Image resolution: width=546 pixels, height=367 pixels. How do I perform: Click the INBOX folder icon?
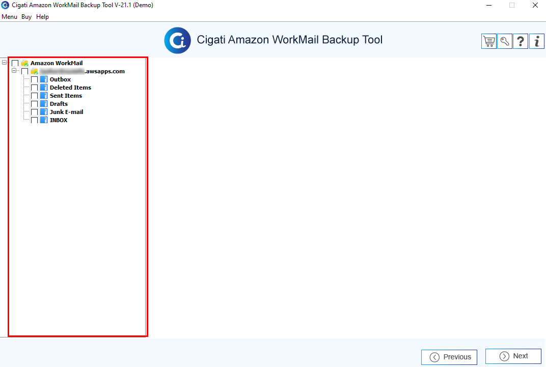43,120
